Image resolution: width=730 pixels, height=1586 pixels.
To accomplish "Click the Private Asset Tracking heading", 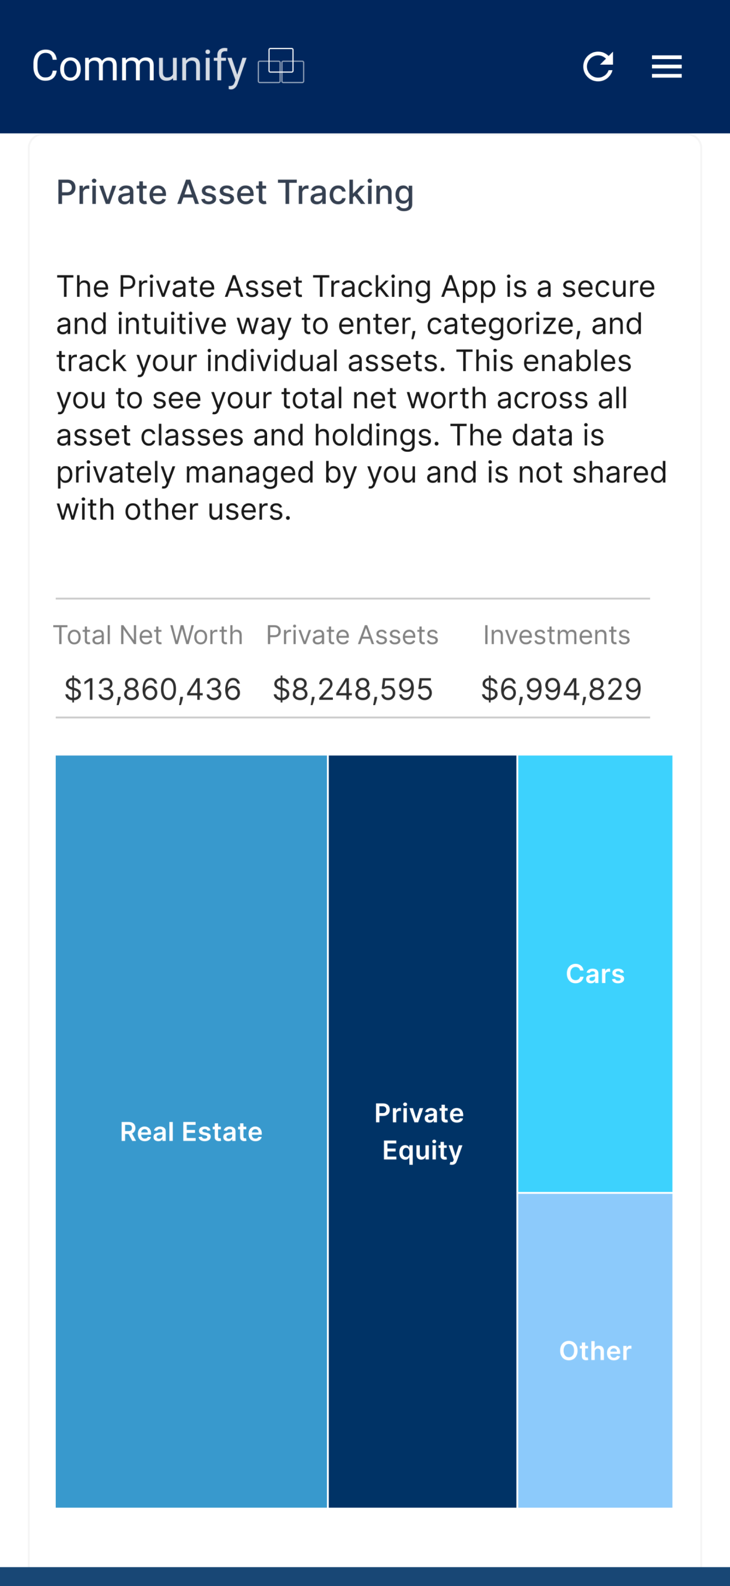I will [234, 192].
